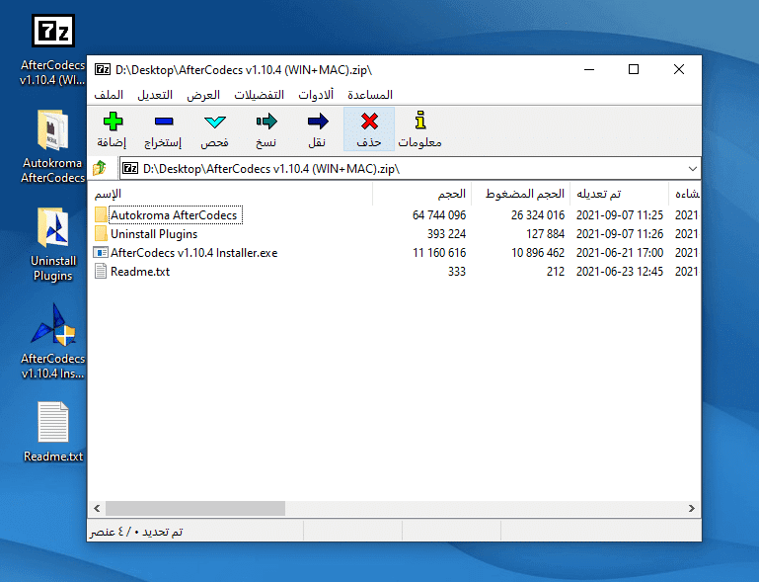Click the Extract (إستخراج) blue minus icon
759x582 pixels.
click(x=164, y=122)
